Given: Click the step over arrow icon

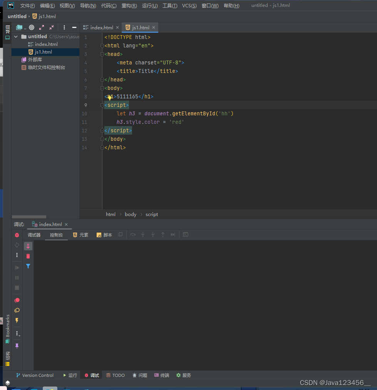Looking at the screenshot, I should [x=133, y=235].
